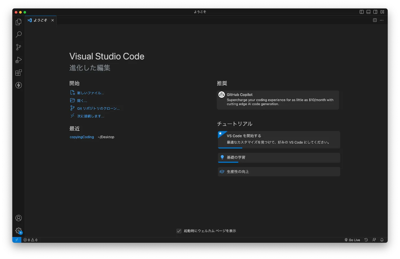Open VS Code を開始する walkthrough
The width and height of the screenshot is (400, 259).
click(279, 140)
